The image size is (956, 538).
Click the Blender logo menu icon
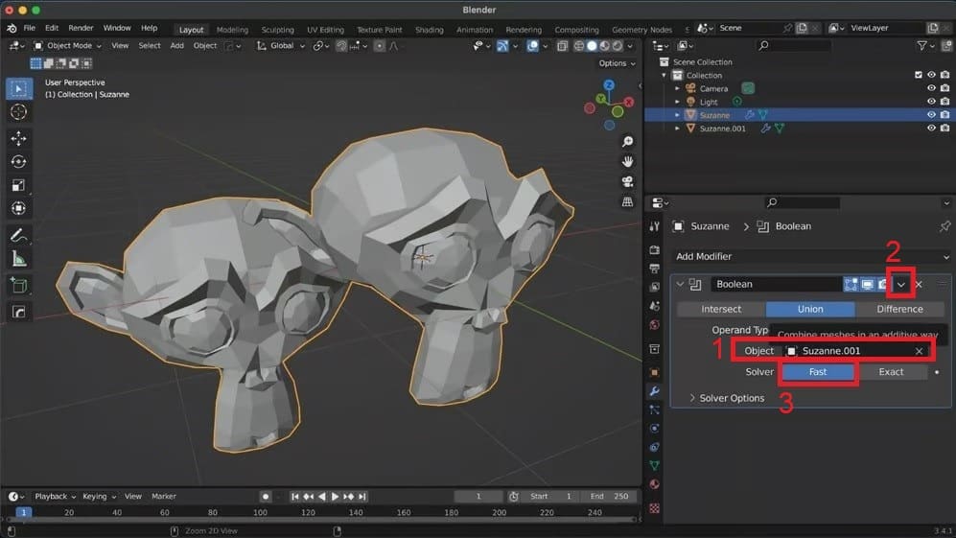[12, 28]
